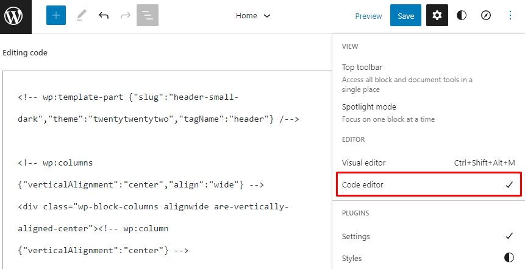The image size is (525, 269).
Task: Undo the last change
Action: [104, 16]
